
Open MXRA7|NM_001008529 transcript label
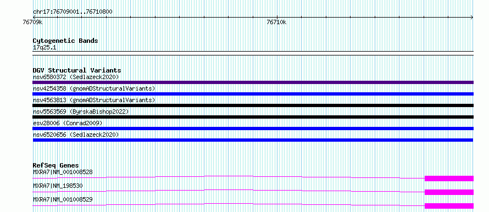(63, 199)
